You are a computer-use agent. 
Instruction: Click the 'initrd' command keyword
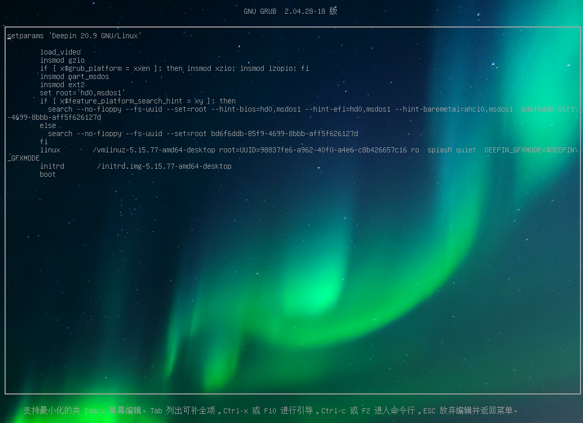click(x=52, y=167)
